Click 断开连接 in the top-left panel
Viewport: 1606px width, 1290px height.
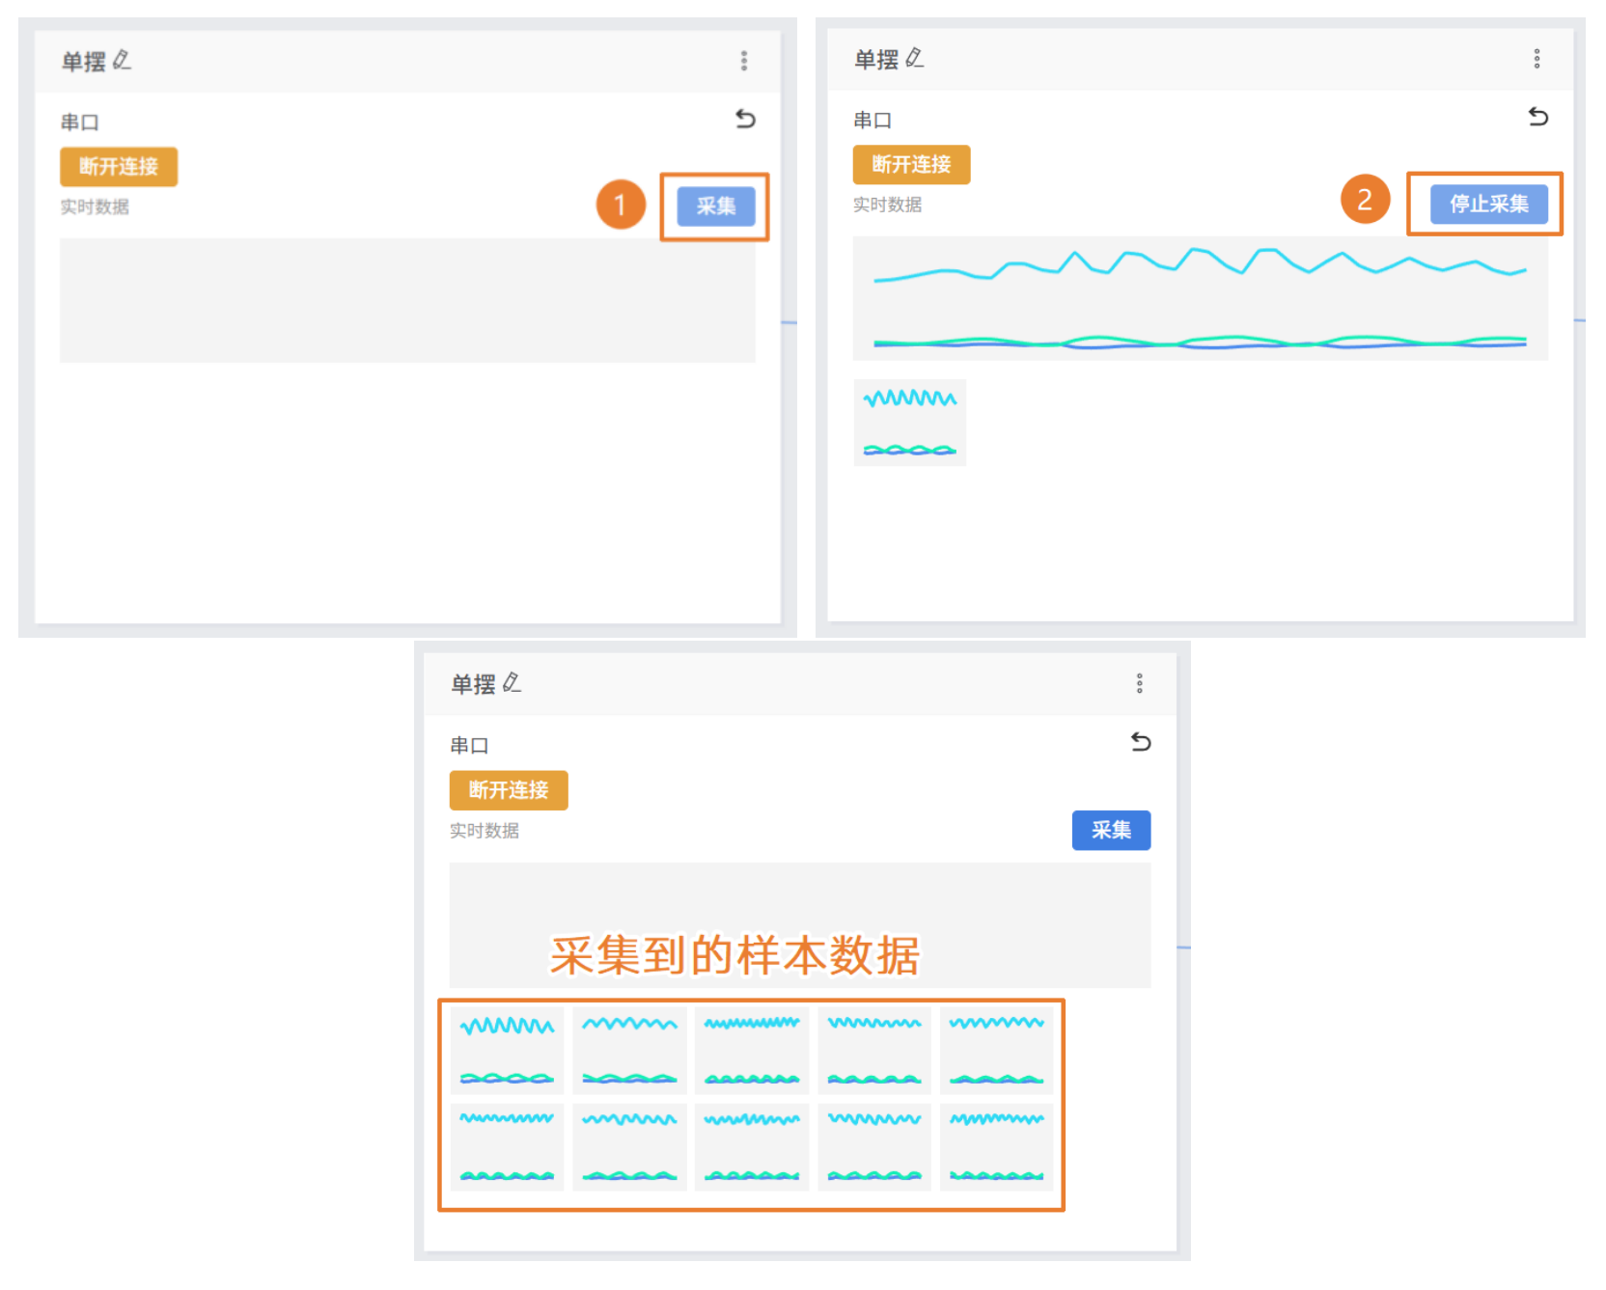coord(119,167)
